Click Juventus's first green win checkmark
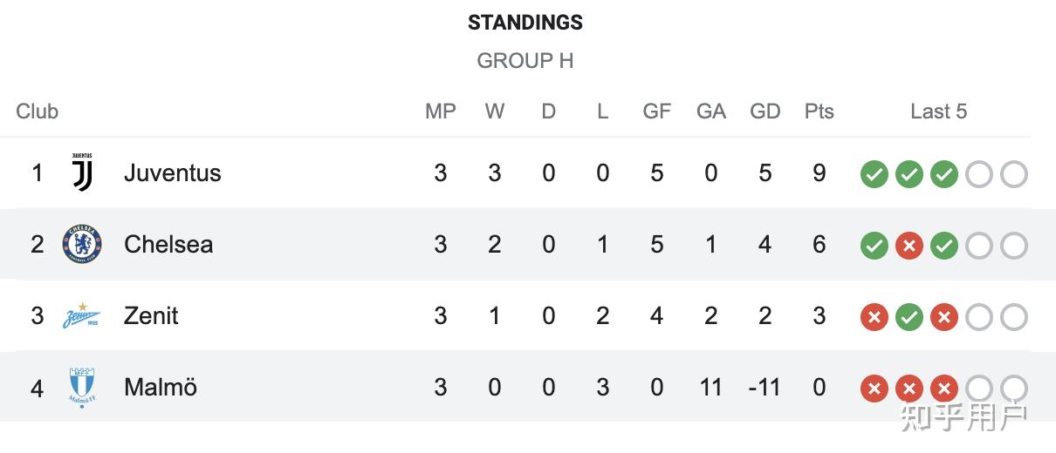This screenshot has width=1056, height=453. coord(874,174)
